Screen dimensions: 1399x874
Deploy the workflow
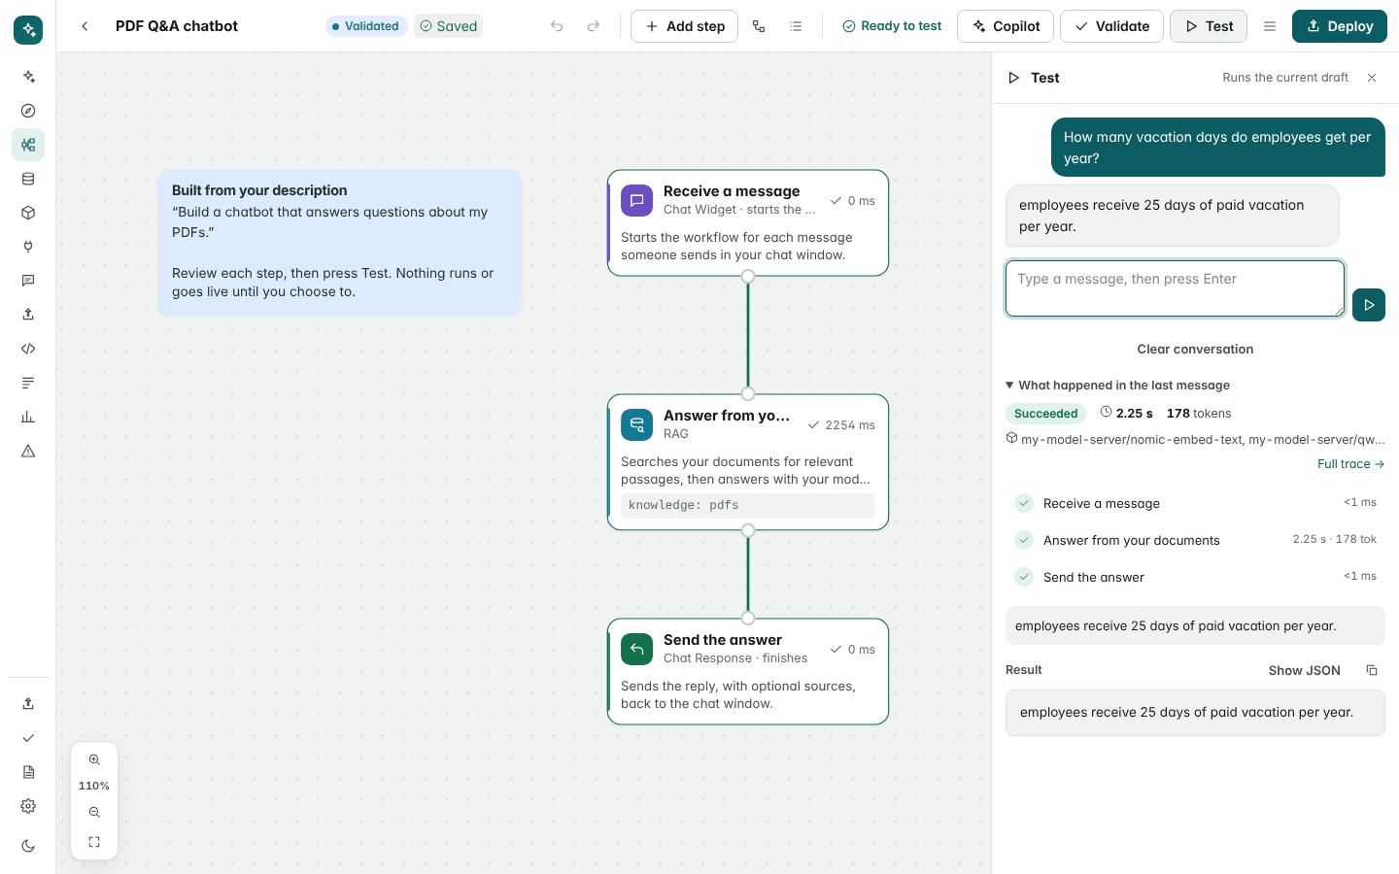coord(1339,26)
